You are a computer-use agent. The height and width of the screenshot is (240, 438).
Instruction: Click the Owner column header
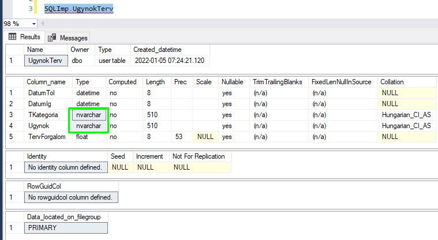(x=81, y=50)
